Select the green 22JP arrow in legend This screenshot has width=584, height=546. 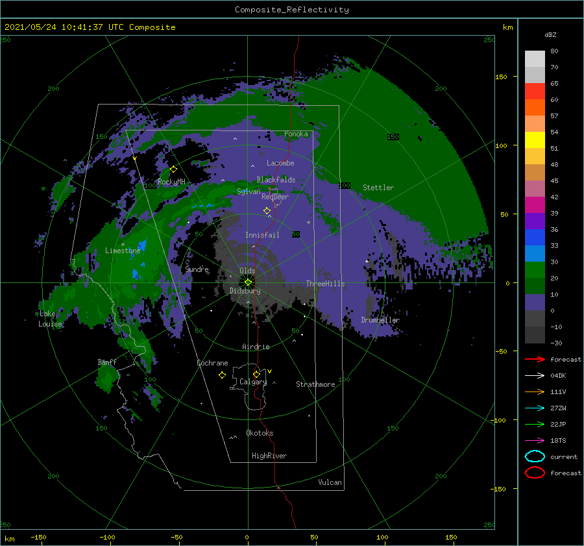tap(535, 424)
